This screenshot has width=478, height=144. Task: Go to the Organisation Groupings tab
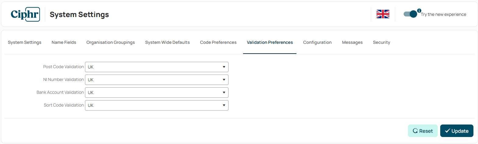(x=111, y=42)
